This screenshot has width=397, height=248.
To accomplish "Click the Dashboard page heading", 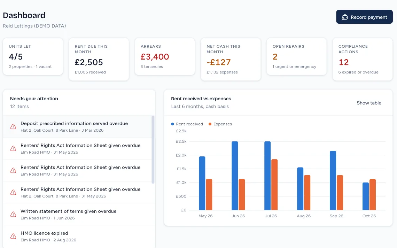I will click(x=24, y=15).
